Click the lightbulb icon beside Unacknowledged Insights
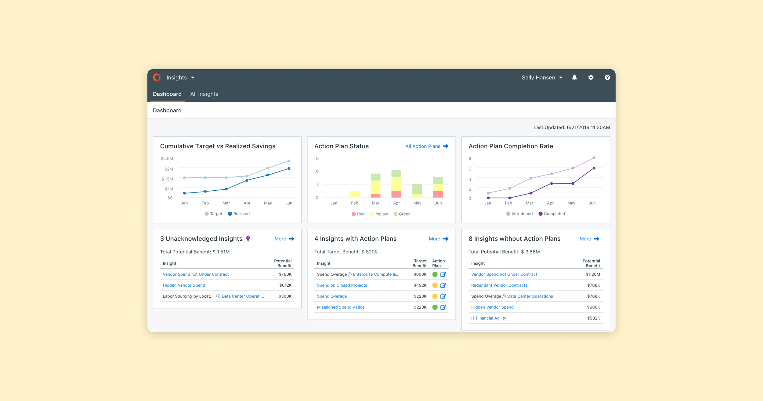The image size is (763, 401). [248, 238]
